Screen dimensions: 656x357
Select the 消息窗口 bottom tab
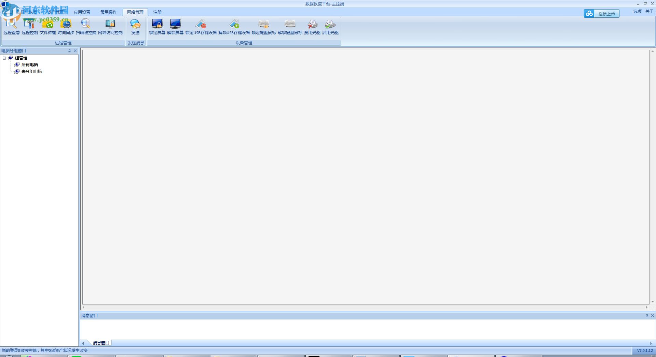coord(101,343)
